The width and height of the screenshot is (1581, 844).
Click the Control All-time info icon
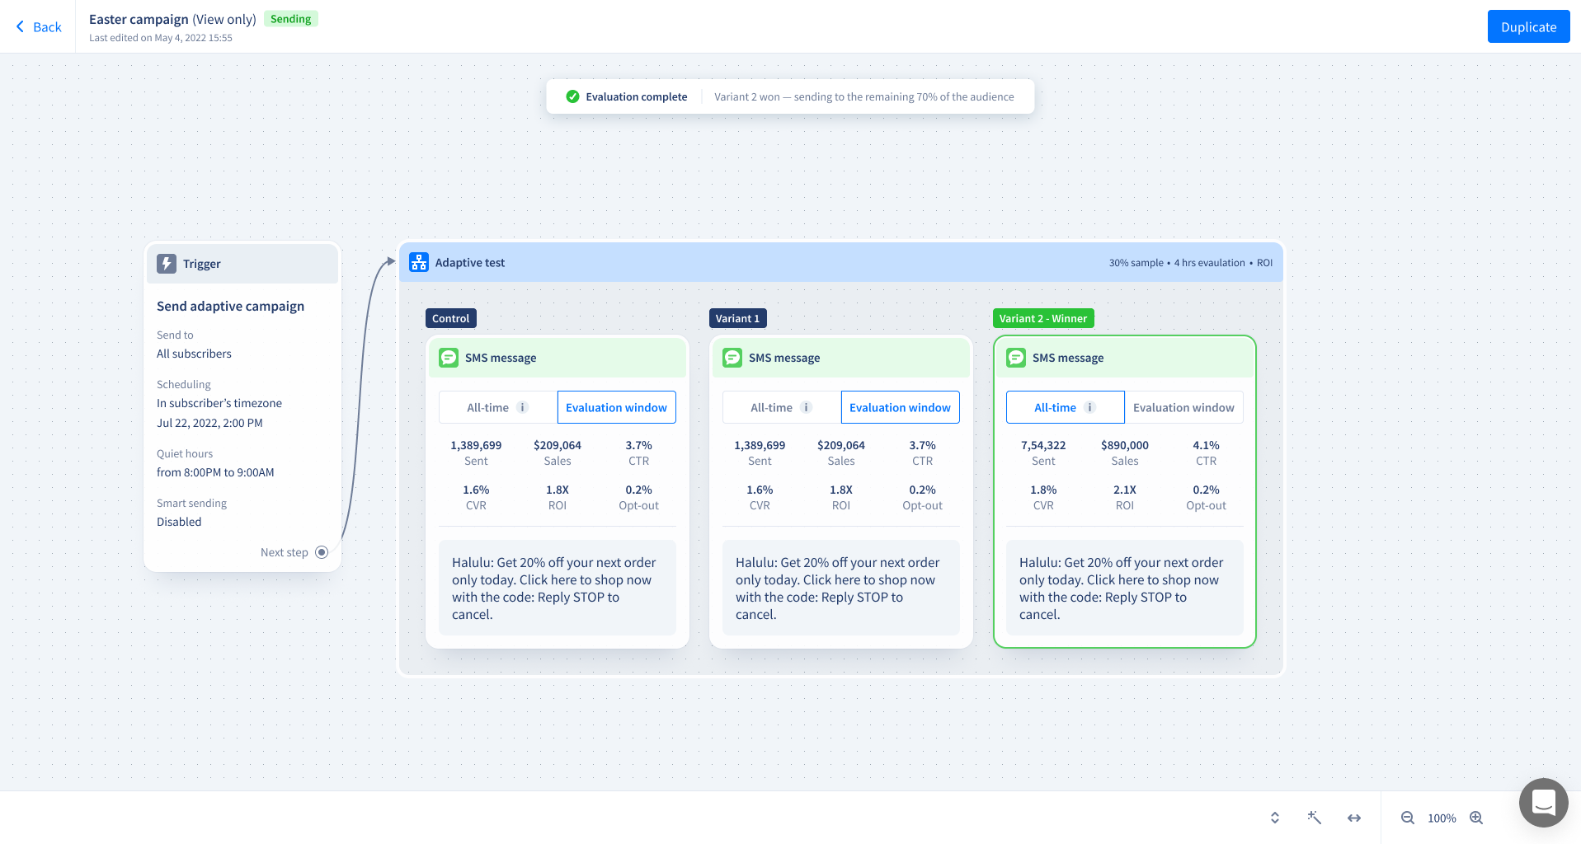pos(522,407)
